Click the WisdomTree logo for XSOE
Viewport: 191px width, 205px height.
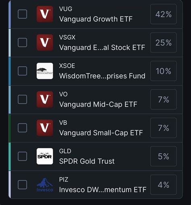point(45,71)
